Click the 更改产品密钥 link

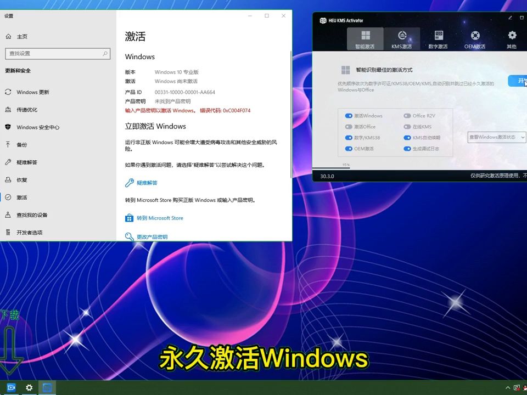(x=152, y=237)
